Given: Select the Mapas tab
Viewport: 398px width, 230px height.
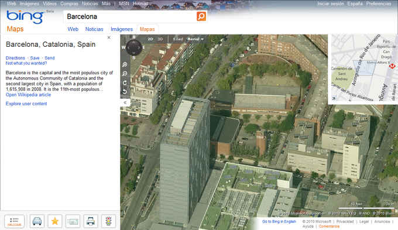Looking at the screenshot, I should click(x=147, y=29).
